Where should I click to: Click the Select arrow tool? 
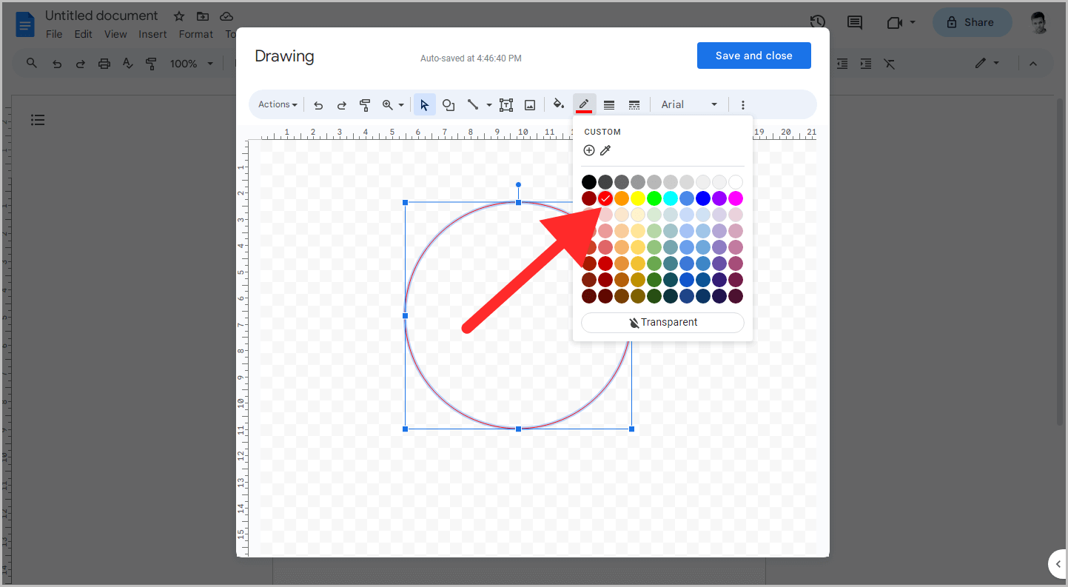click(x=424, y=104)
